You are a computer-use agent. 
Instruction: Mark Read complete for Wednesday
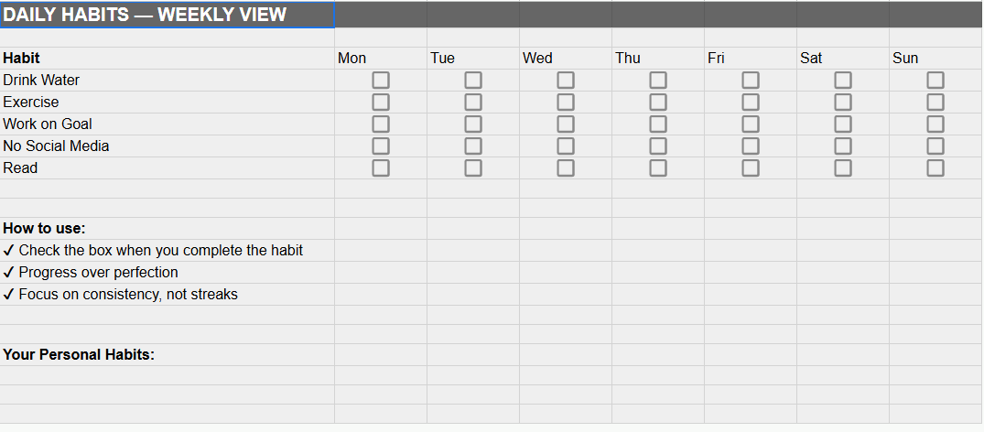566,168
